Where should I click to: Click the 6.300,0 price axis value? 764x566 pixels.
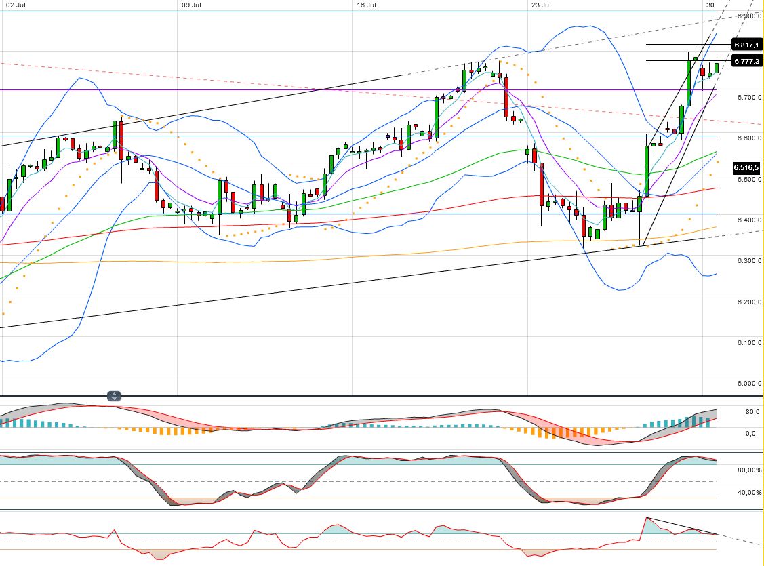point(749,260)
